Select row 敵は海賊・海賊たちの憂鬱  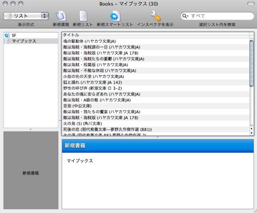[155, 59]
